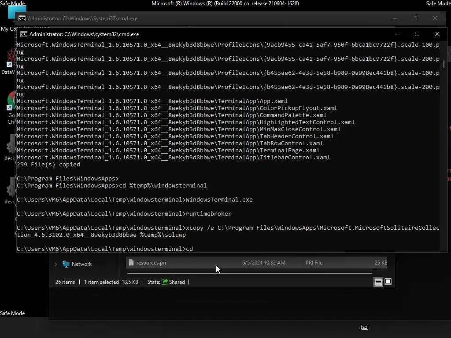Select Network in Explorer navigation pane

click(x=81, y=264)
